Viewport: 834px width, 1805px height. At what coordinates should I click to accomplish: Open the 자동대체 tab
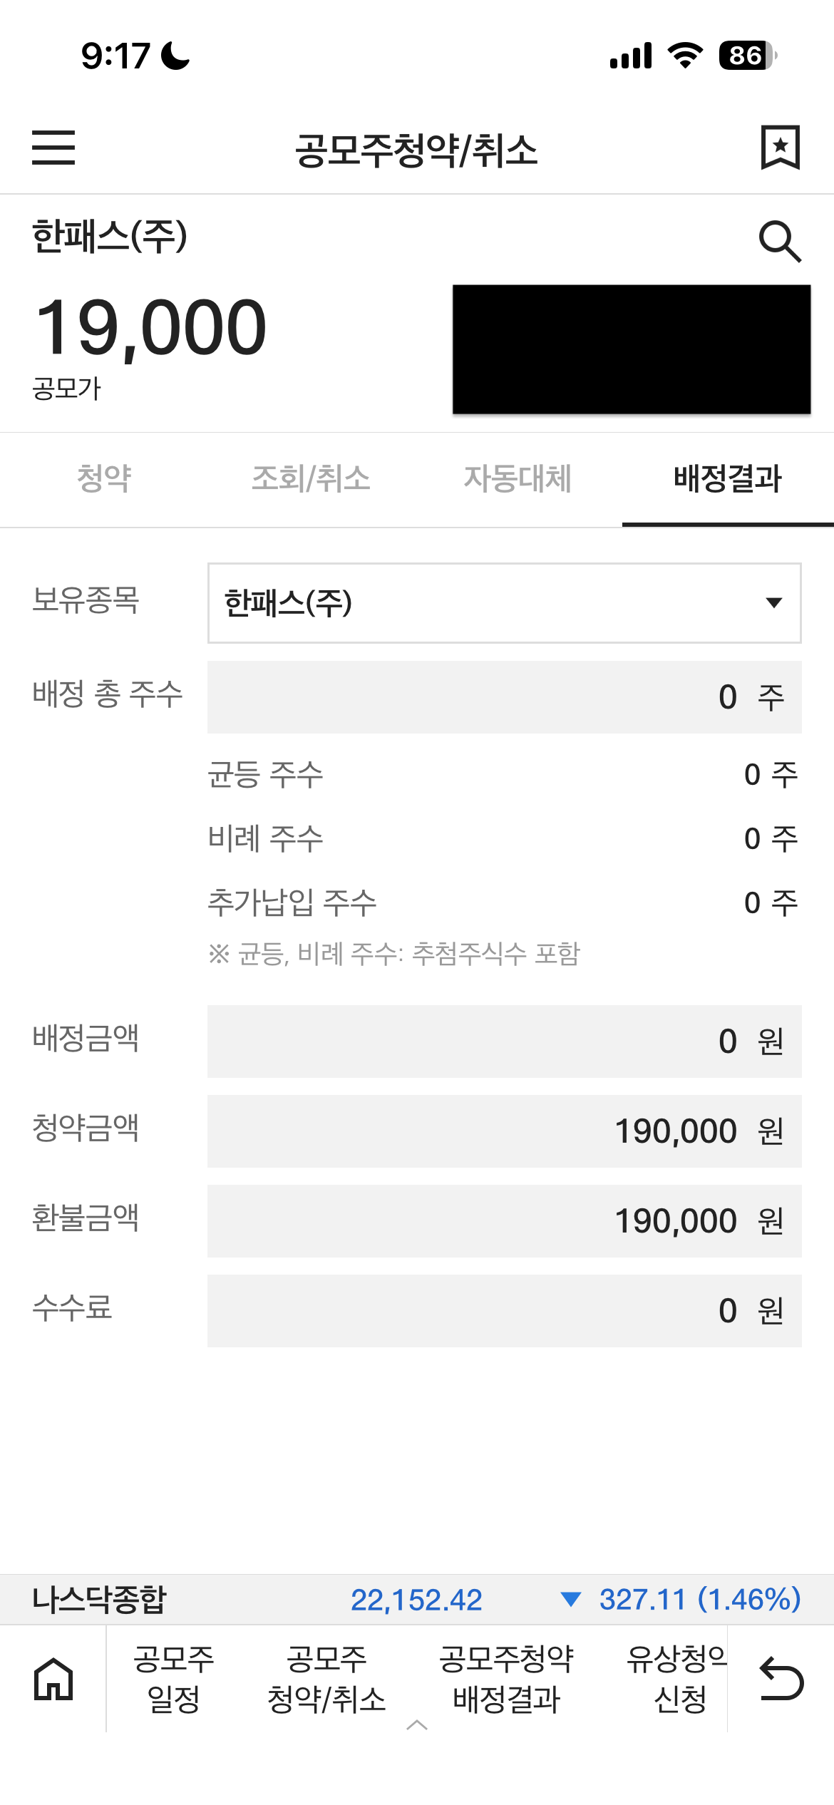[x=518, y=478]
